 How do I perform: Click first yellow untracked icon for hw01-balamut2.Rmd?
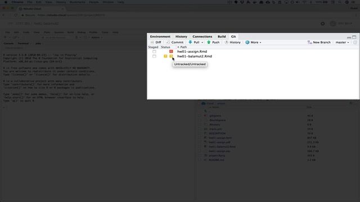[165, 56]
